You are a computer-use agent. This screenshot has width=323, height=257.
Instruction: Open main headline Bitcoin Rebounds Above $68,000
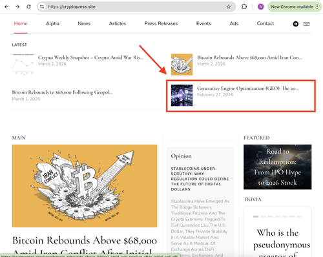85,246
